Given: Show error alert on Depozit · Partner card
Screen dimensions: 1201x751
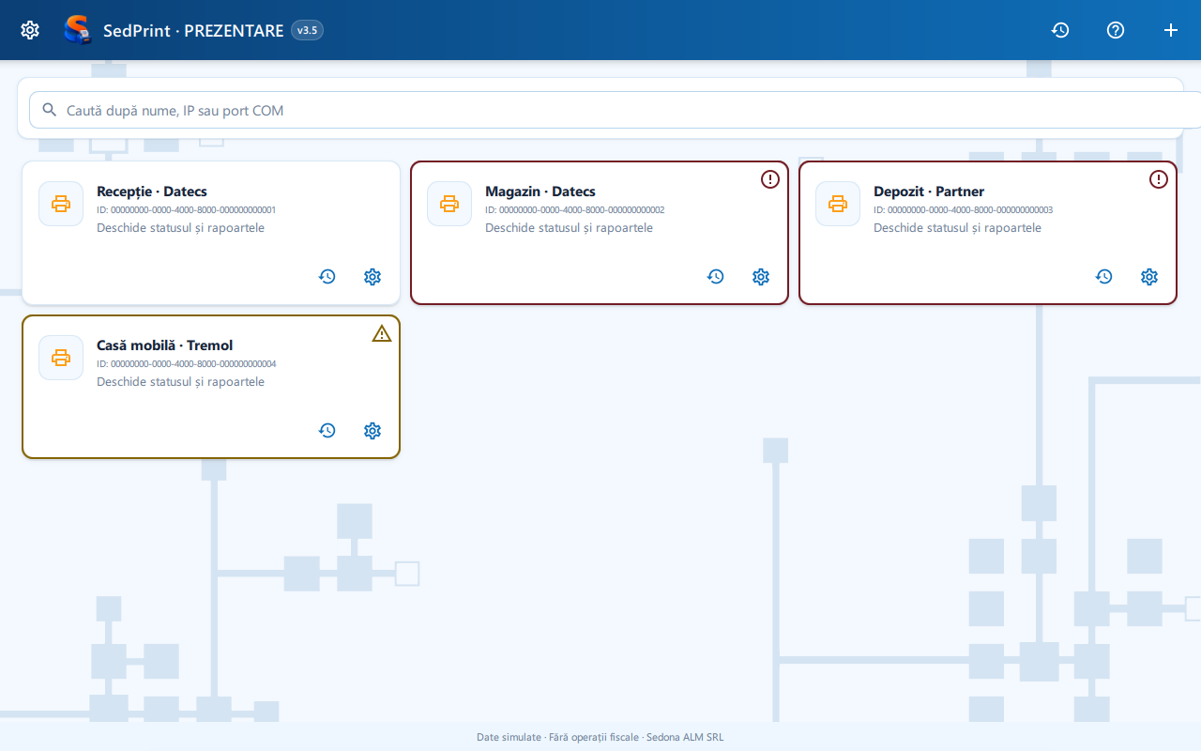Looking at the screenshot, I should click(1159, 179).
